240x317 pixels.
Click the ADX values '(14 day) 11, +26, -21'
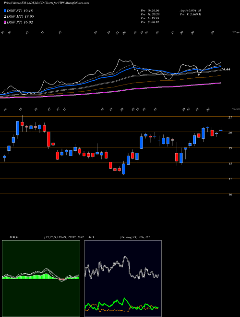[135, 237]
